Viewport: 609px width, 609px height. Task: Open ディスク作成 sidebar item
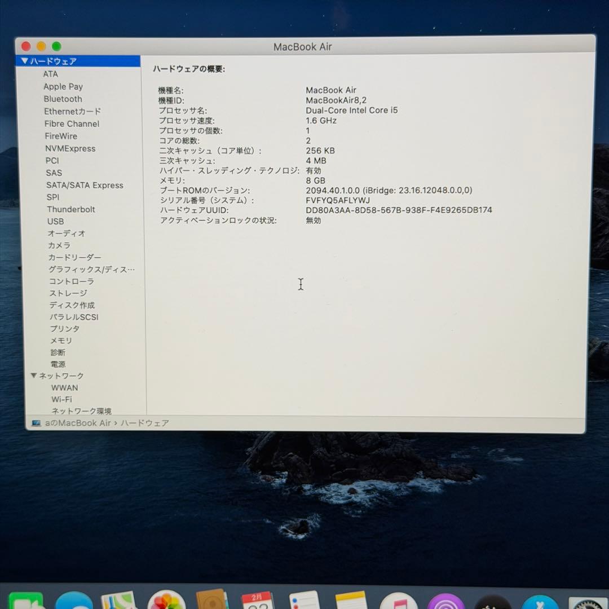coord(72,305)
